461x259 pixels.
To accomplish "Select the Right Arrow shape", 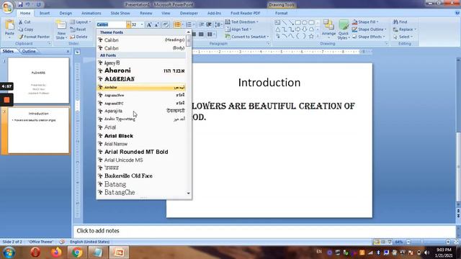I will point(297,29).
